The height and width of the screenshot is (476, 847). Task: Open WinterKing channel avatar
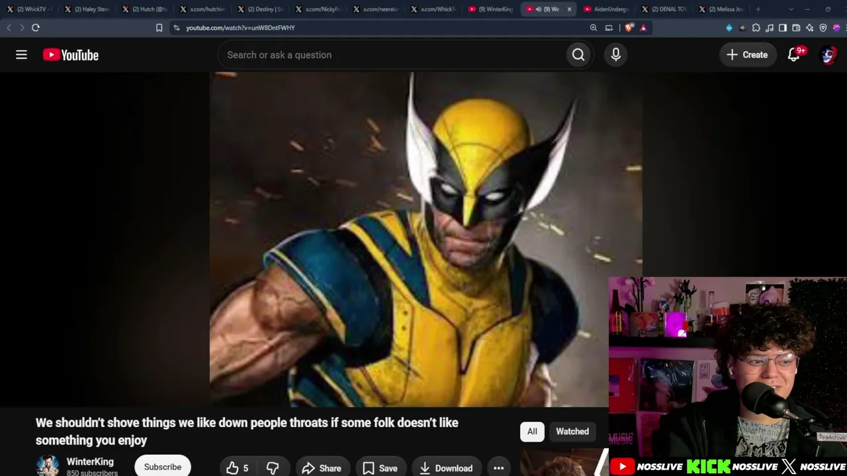pyautogui.click(x=48, y=465)
